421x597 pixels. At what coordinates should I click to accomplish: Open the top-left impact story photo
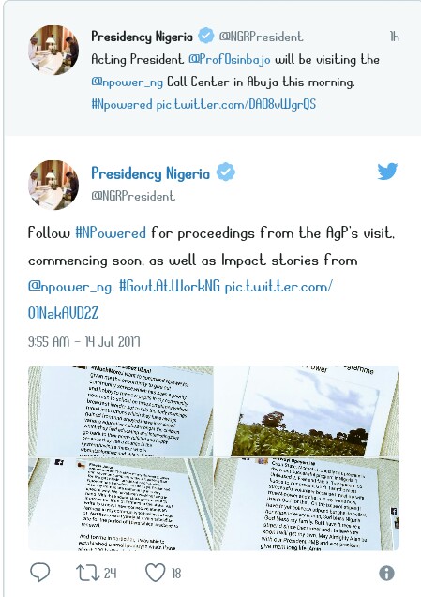(120, 410)
